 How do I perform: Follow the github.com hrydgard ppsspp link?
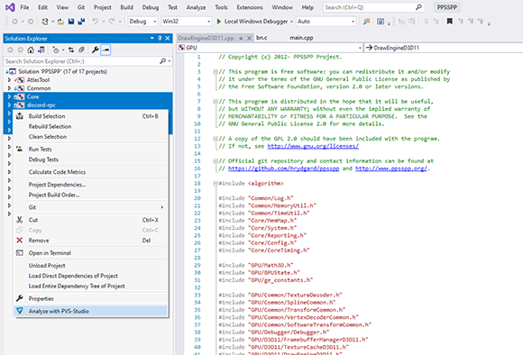tap(283, 168)
